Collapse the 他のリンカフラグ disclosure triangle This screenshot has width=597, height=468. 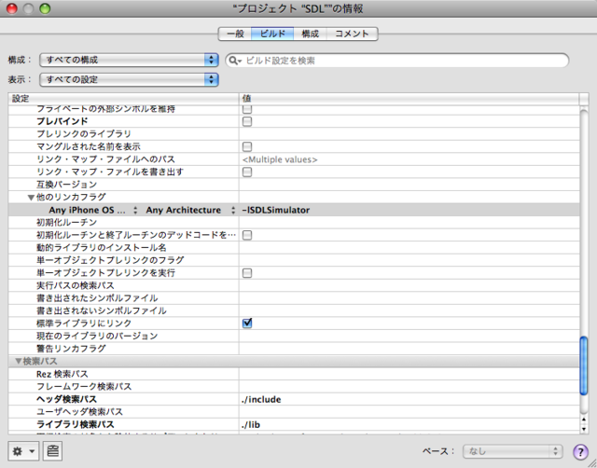[31, 198]
